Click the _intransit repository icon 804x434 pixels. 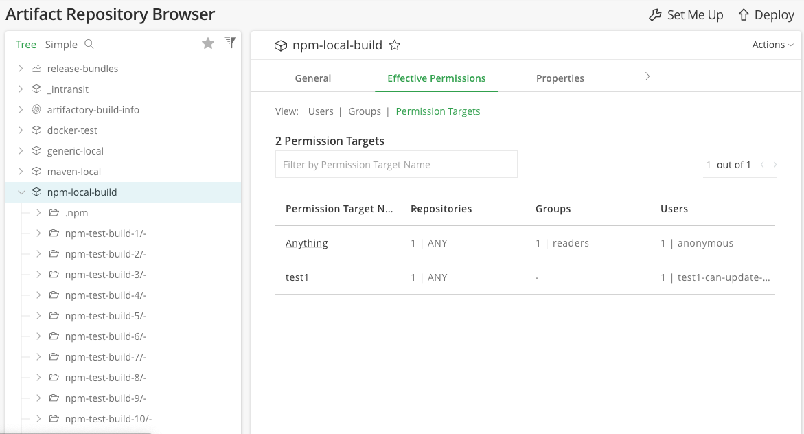point(36,89)
